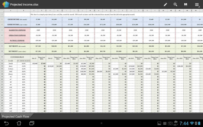Tap the Android back button
Screen dimensions: 203x127
coord(6,123)
